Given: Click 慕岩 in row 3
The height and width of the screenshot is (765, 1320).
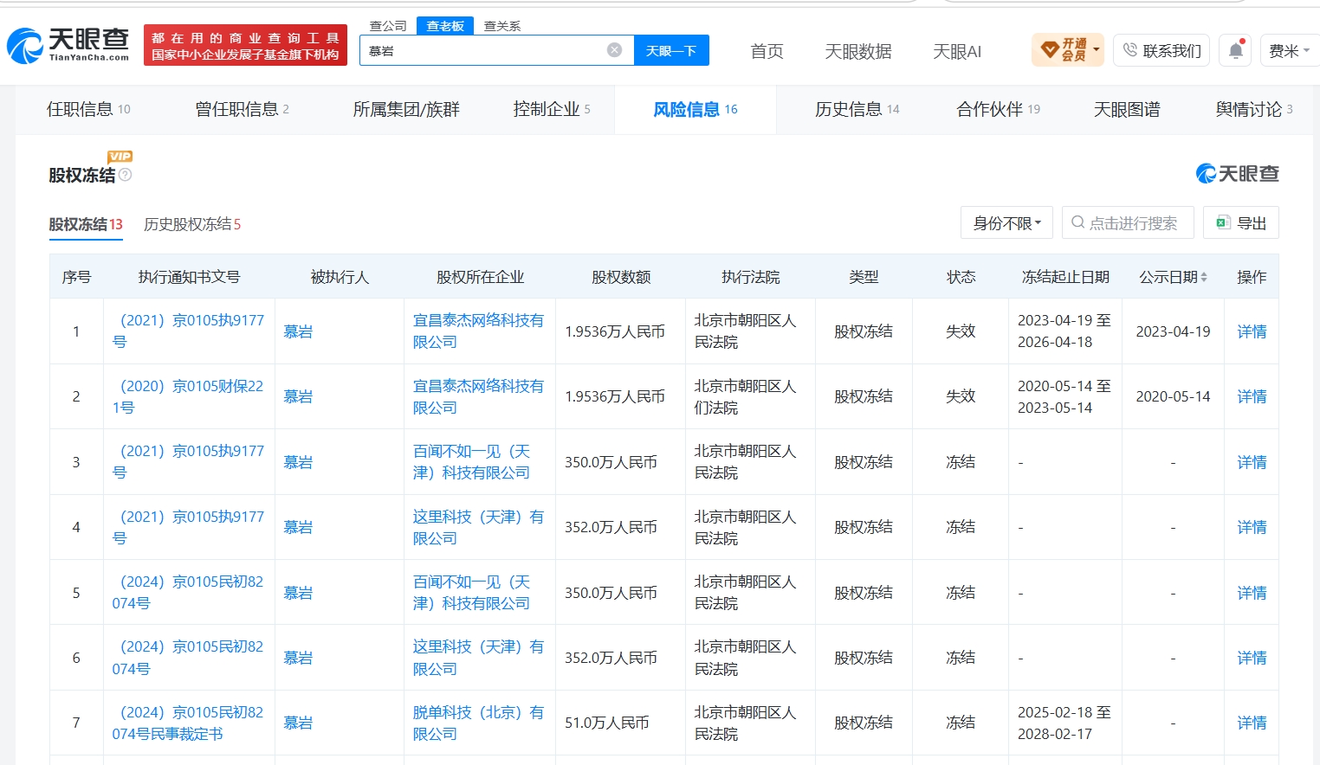Looking at the screenshot, I should coord(298,462).
